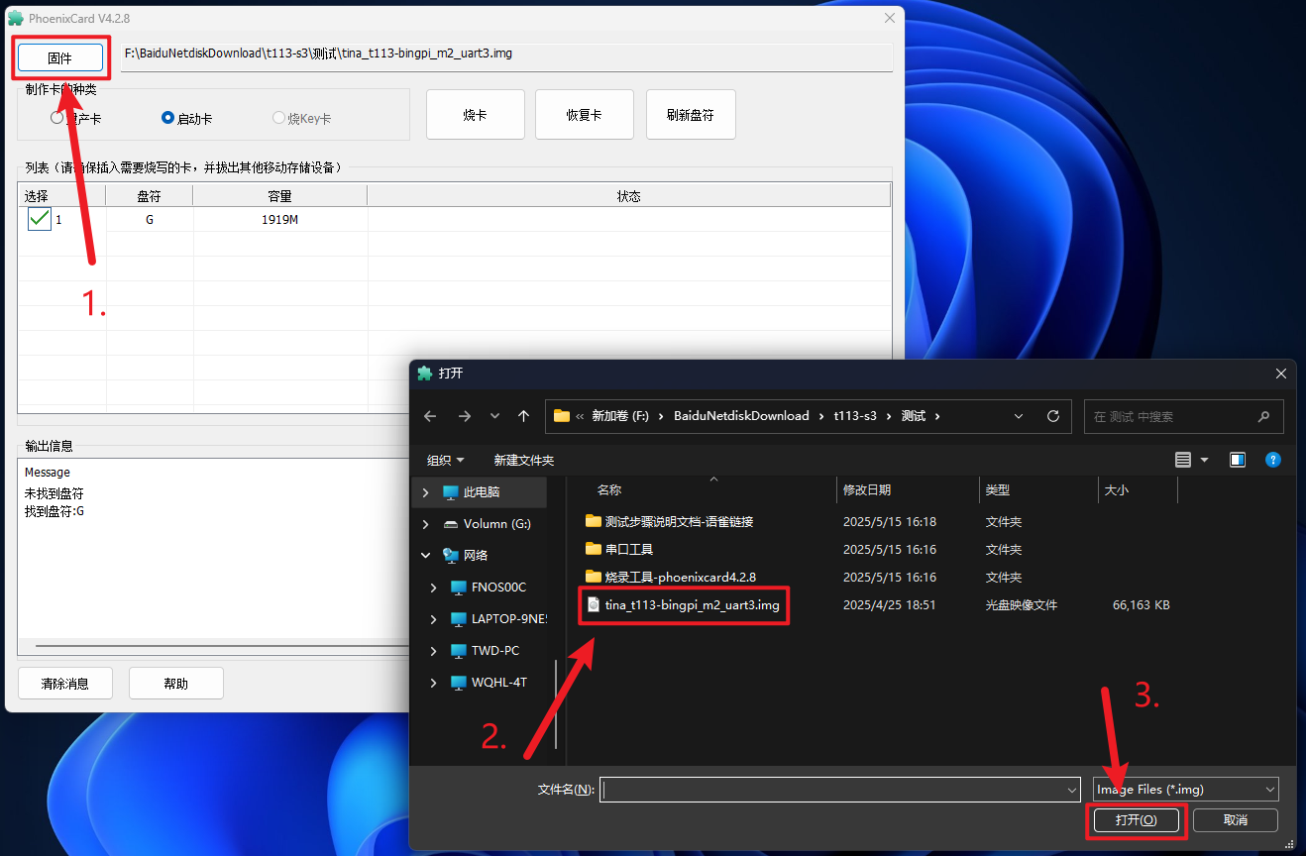Select the 启动卡 radio button
The width and height of the screenshot is (1306, 856).
167,118
